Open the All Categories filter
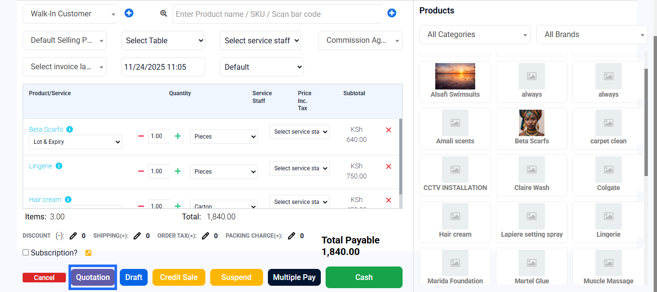Image resolution: width=657 pixels, height=292 pixels. click(x=475, y=35)
